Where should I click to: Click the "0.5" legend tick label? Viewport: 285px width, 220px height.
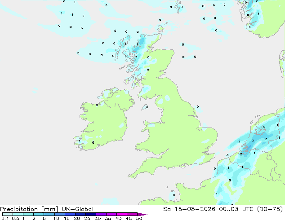tap(15, 218)
